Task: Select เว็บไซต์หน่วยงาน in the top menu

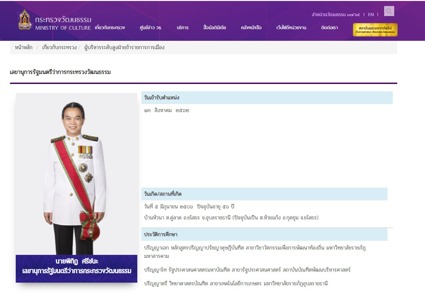Action: pos(291,28)
